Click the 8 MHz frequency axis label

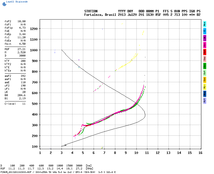click(x=115, y=153)
